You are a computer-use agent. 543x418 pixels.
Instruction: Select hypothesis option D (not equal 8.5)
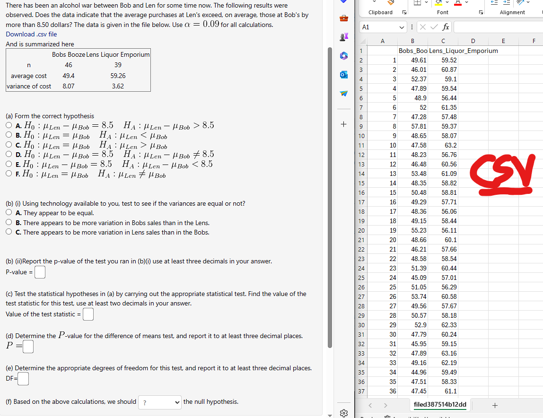click(9, 154)
